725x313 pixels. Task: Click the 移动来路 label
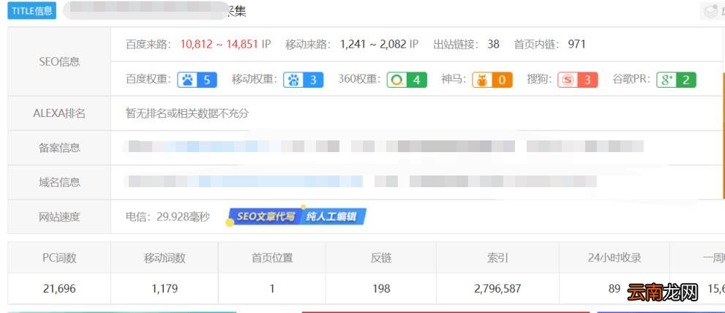[309, 45]
